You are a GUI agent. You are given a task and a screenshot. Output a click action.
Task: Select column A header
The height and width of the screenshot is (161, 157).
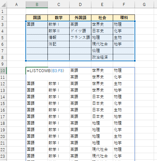point(16,5)
